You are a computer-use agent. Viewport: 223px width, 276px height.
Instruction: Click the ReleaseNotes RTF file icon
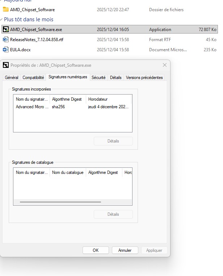coord(6,39)
